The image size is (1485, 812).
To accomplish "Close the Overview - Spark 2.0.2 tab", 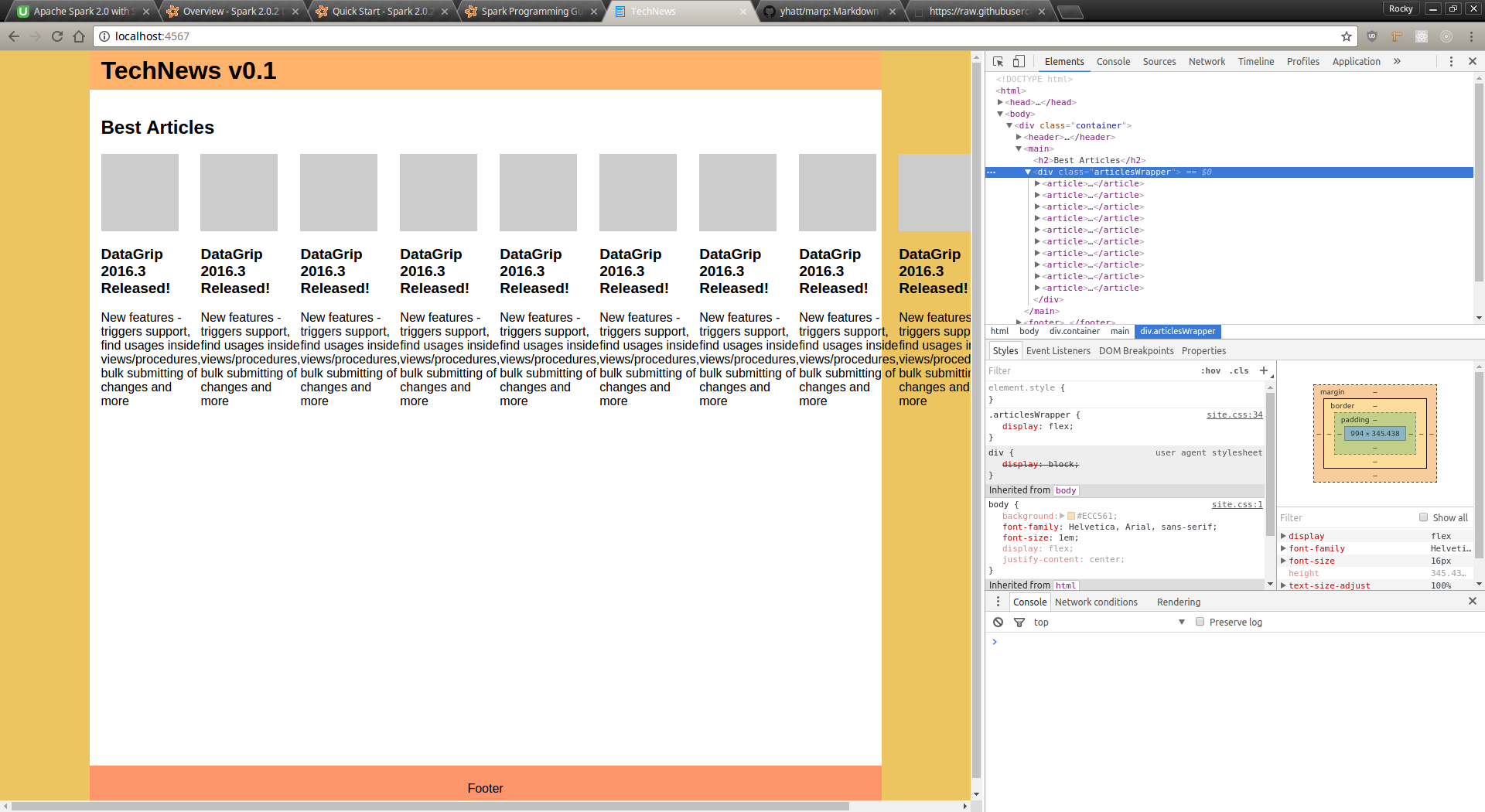I will point(295,12).
